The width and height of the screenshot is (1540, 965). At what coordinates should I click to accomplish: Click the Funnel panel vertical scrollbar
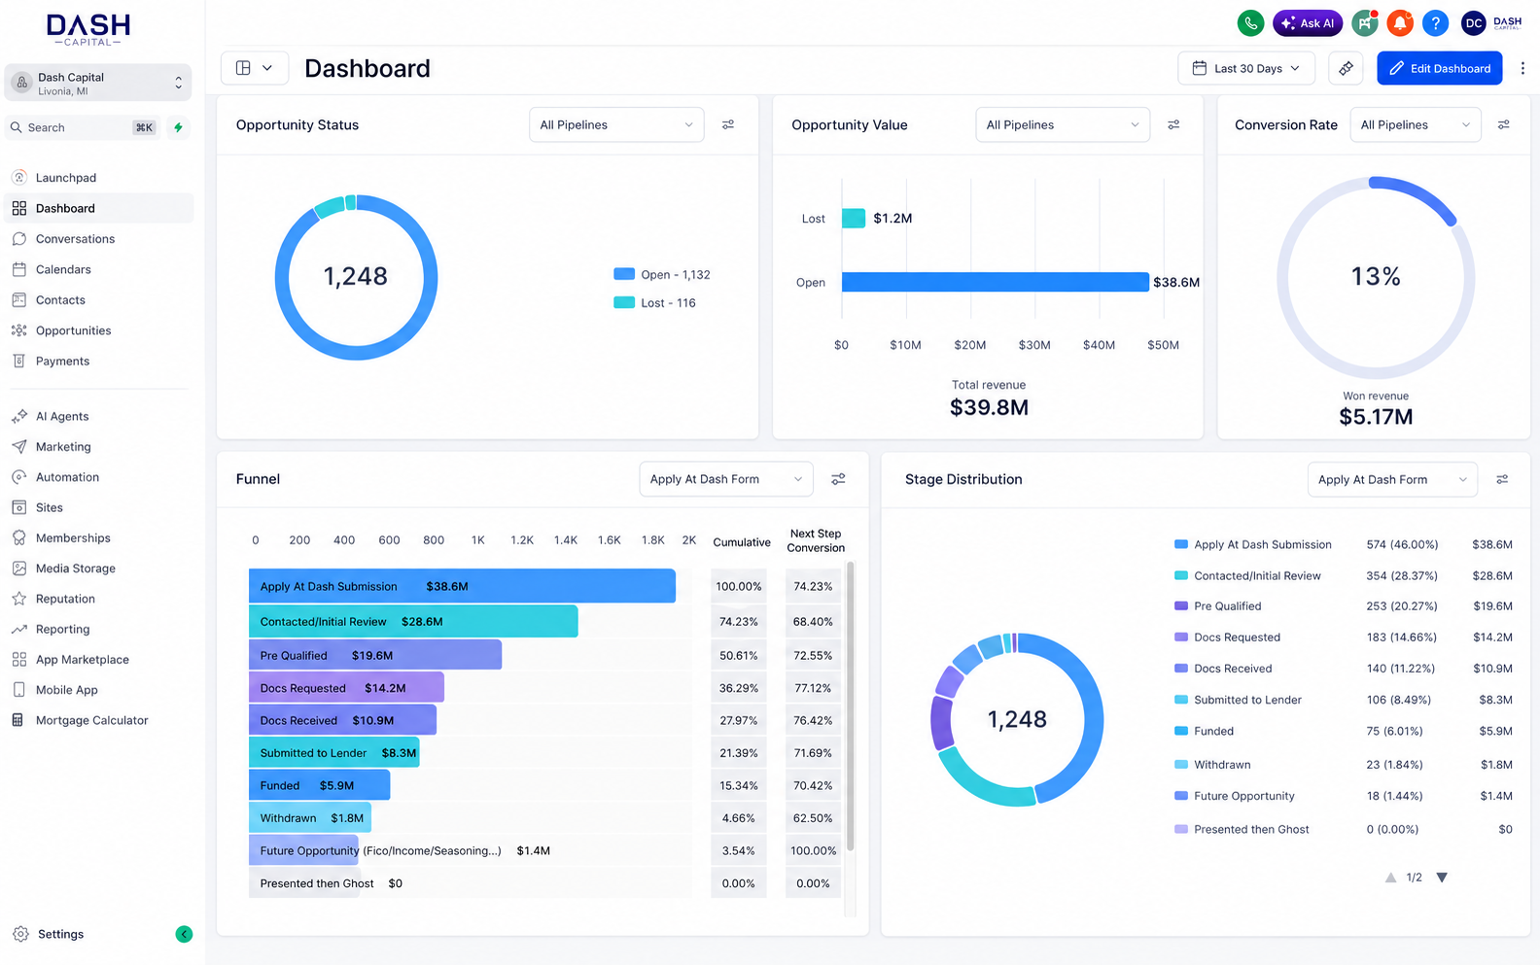851,707
